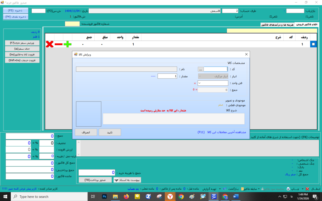This screenshot has height=201, width=322.
Task: Click the red X delete icon in row
Action: tap(49, 44)
